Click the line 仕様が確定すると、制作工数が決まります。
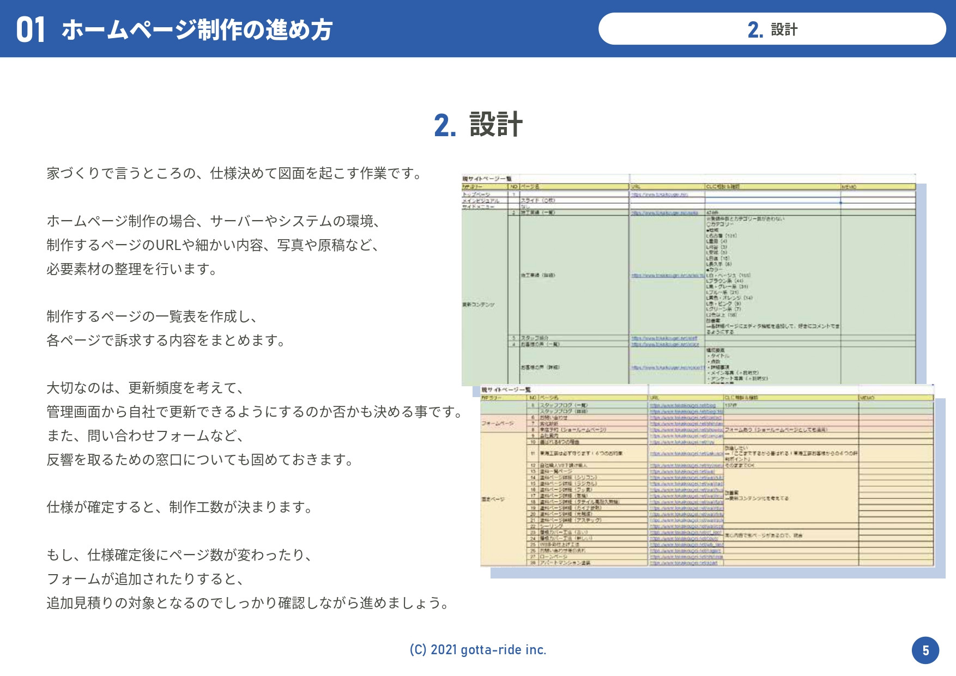This screenshot has height=676, width=956. (x=180, y=507)
